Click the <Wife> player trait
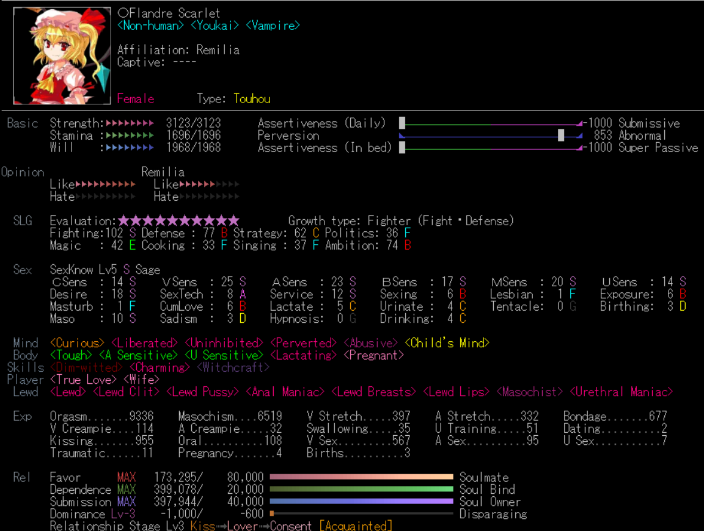The width and height of the screenshot is (704, 531). click(x=141, y=380)
